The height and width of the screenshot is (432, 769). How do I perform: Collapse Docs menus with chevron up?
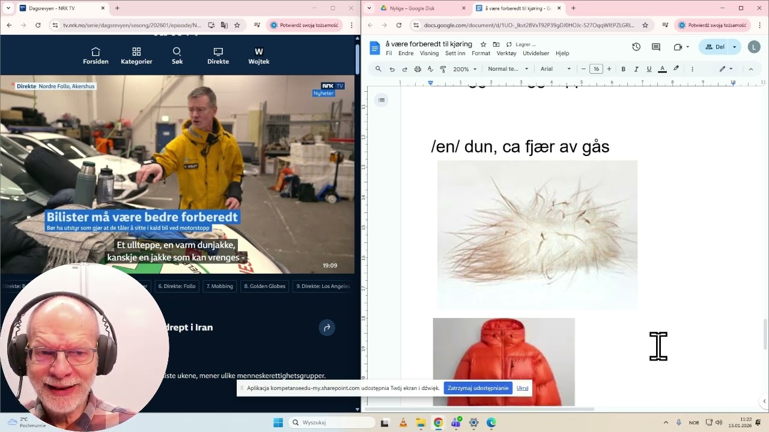pyautogui.click(x=751, y=69)
